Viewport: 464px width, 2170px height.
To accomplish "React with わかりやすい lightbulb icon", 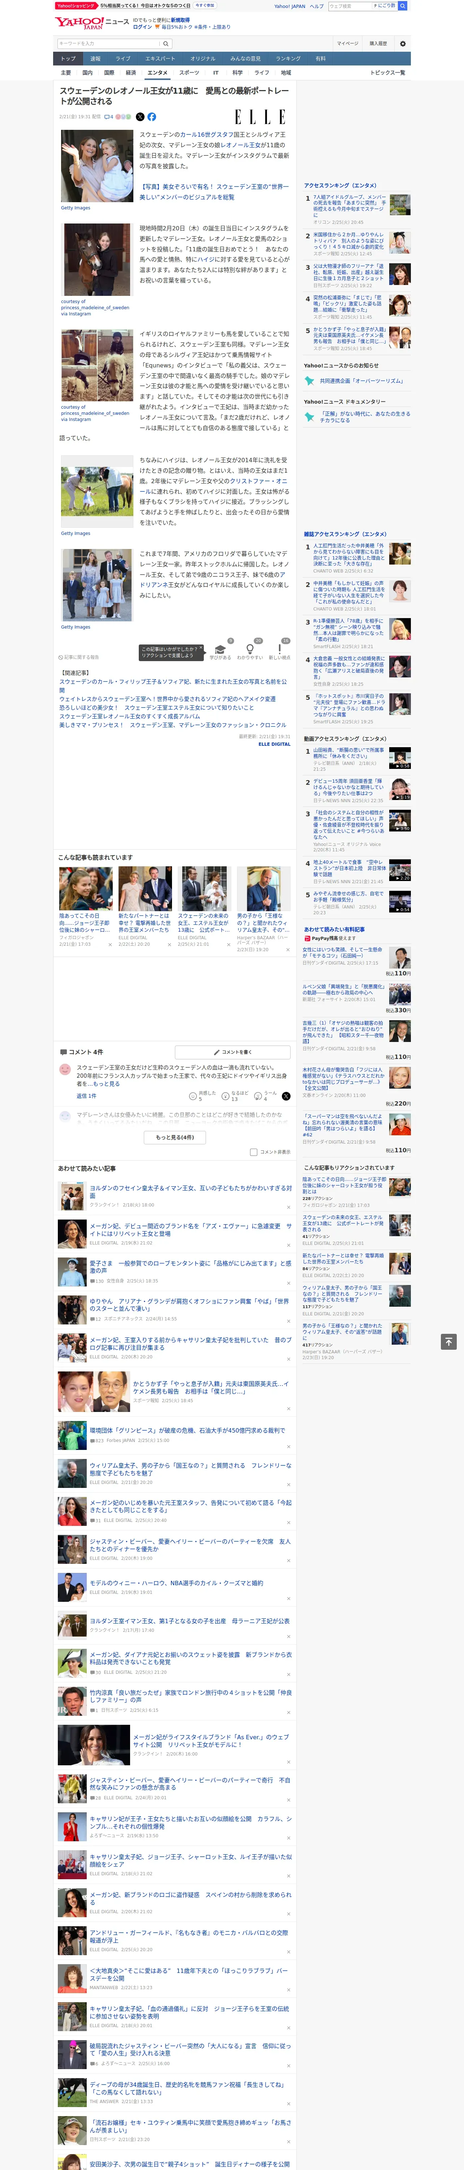I will point(249,650).
